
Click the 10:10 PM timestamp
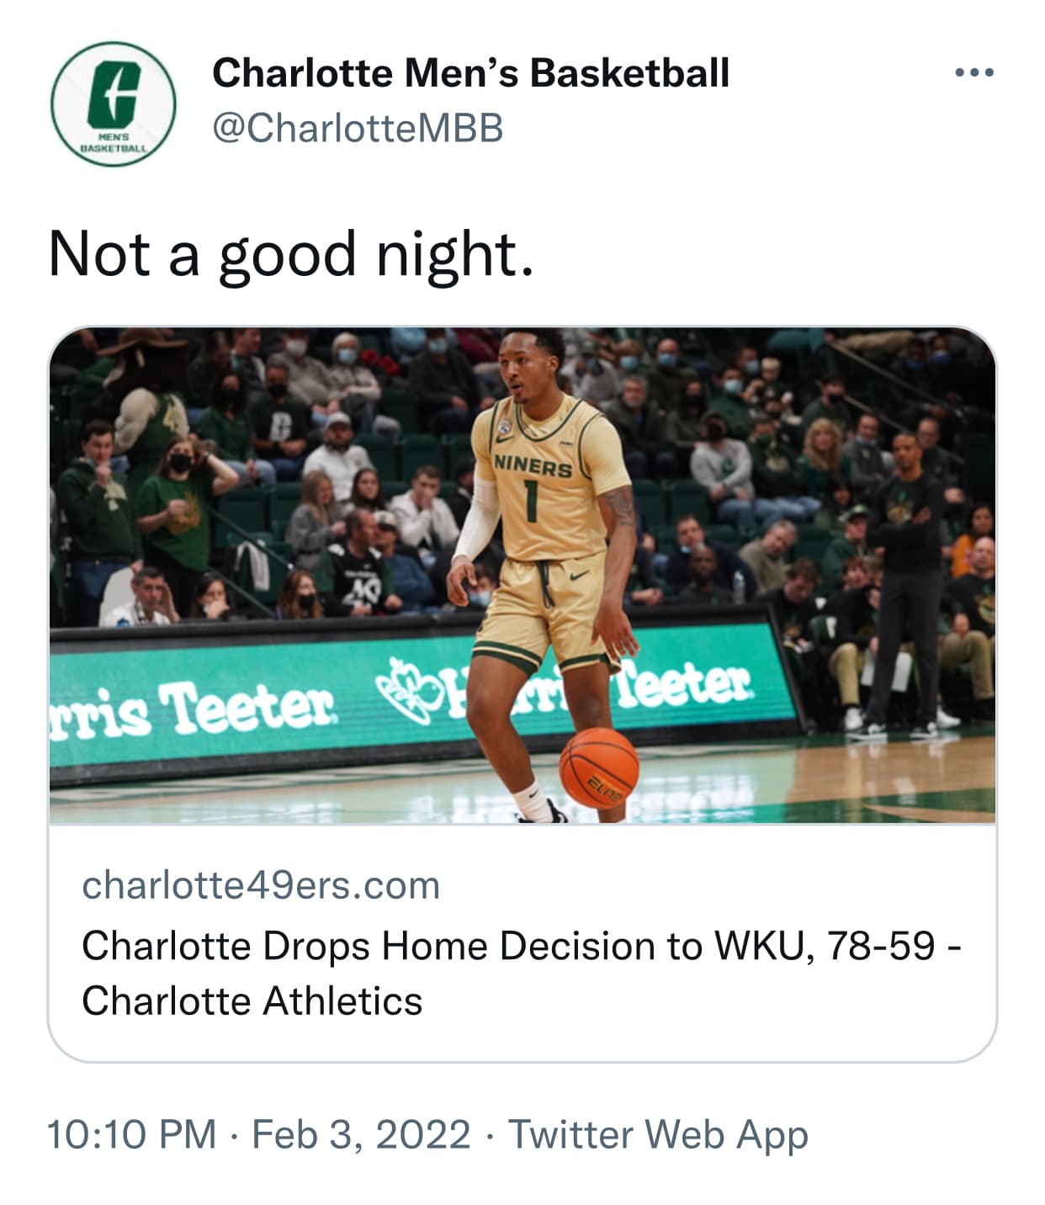[x=132, y=1134]
